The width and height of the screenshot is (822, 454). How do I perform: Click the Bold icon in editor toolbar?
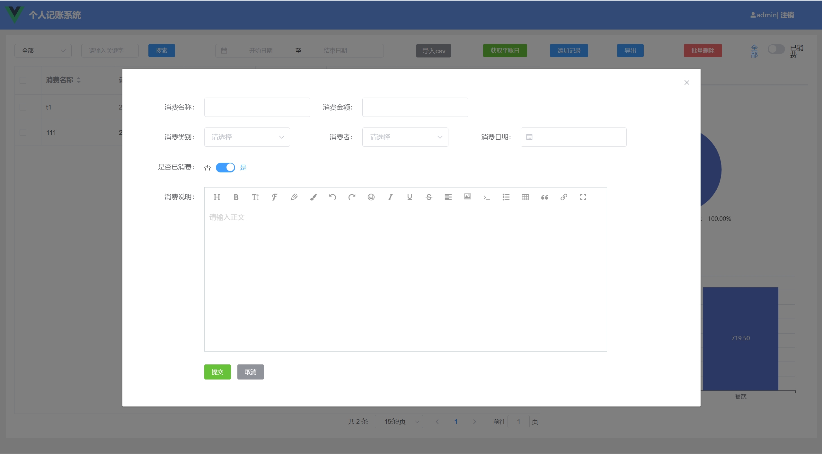pos(236,197)
